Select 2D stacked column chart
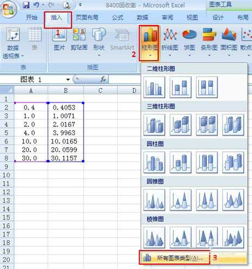The image size is (252, 269). point(180,87)
